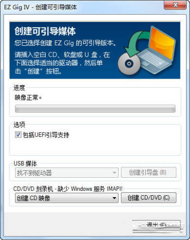Click the 退出 exit button
Image resolution: width=190 pixels, height=240 pixels.
point(156,225)
